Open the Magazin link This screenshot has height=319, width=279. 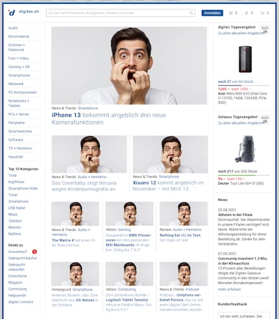click(x=15, y=283)
